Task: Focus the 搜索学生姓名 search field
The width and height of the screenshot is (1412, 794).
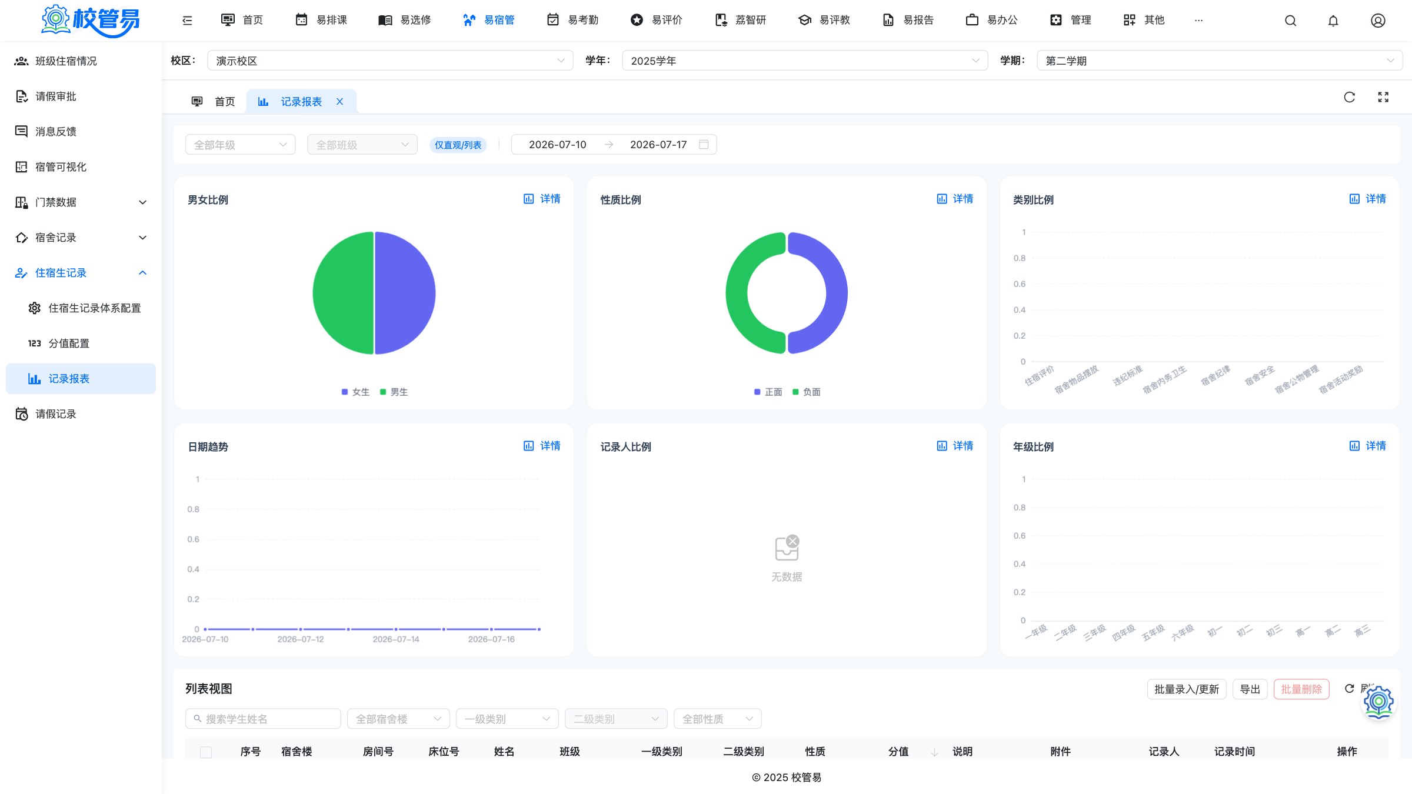Action: [x=263, y=719]
